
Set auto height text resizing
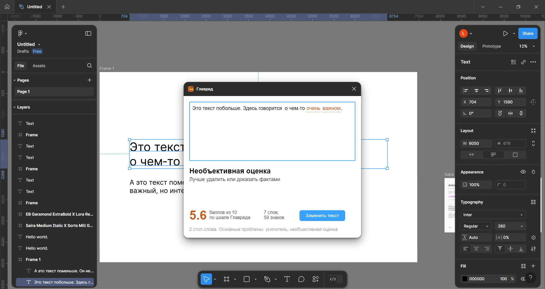pos(493,155)
